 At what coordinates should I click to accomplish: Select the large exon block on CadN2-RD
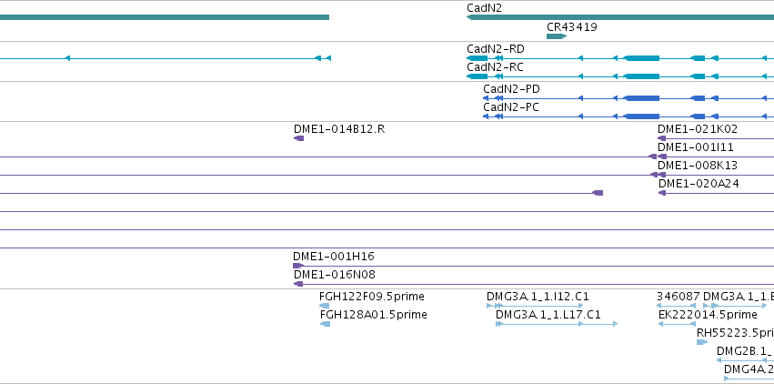pyautogui.click(x=641, y=58)
